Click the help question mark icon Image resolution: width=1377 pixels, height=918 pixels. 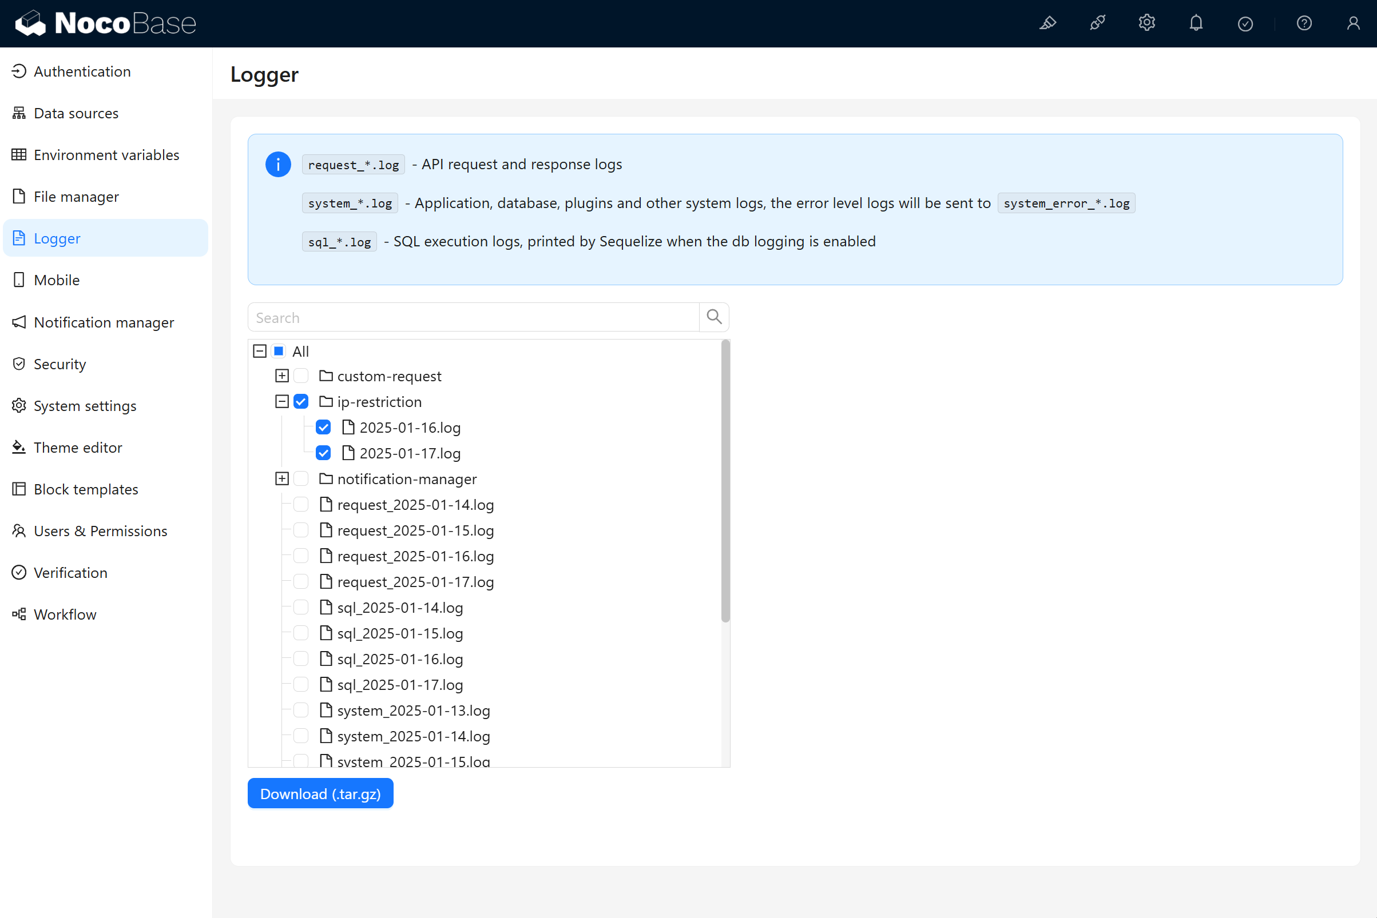click(x=1304, y=23)
